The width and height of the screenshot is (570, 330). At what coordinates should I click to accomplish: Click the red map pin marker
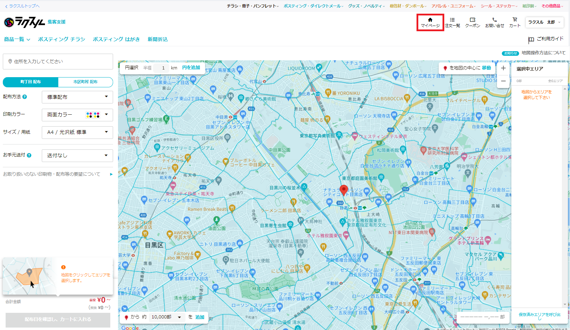point(344,190)
